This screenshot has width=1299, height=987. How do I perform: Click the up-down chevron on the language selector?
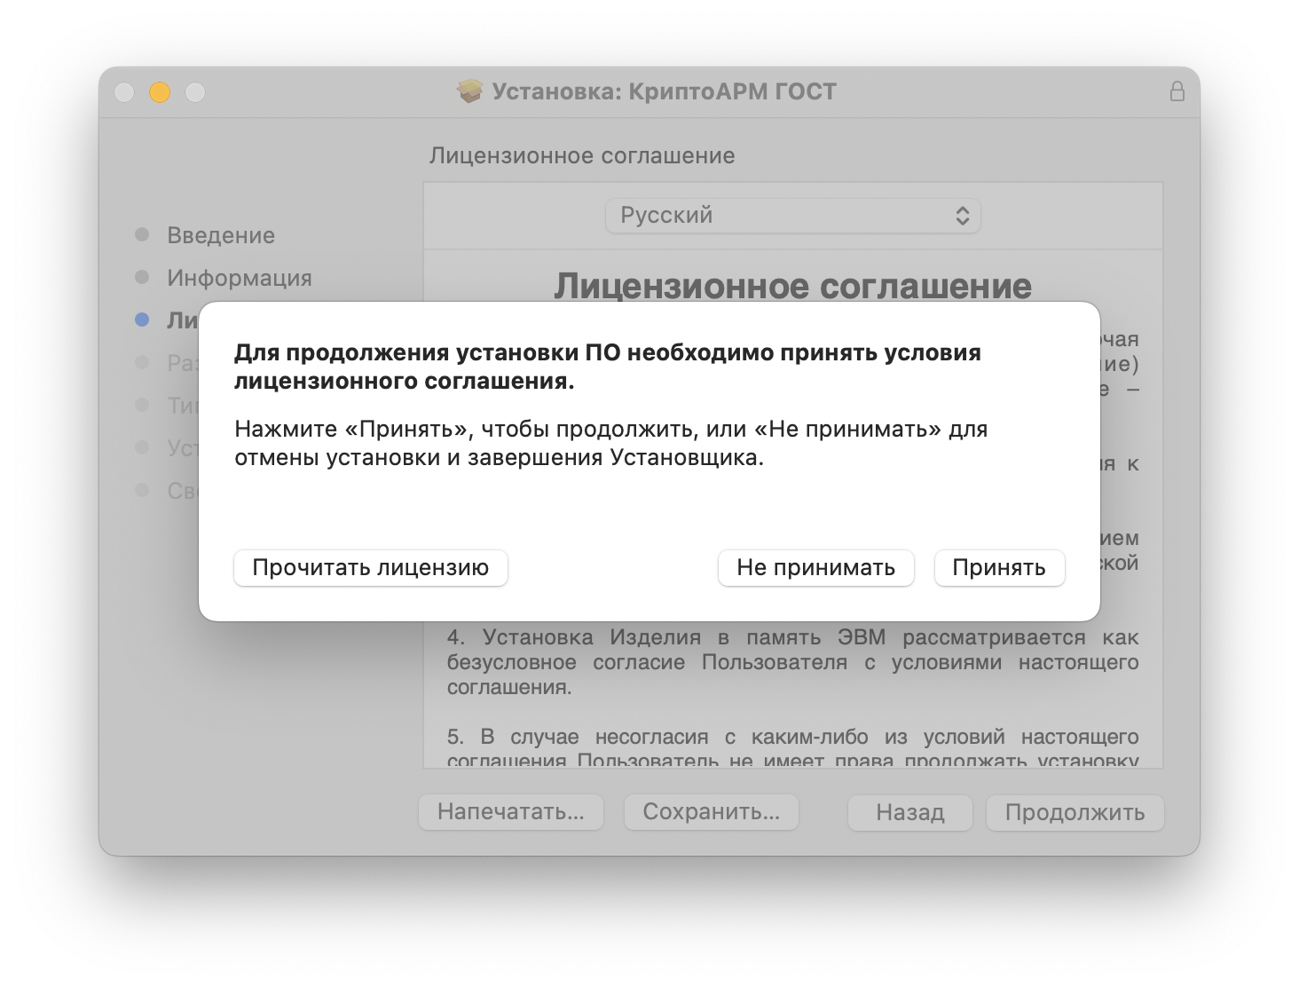tap(961, 215)
